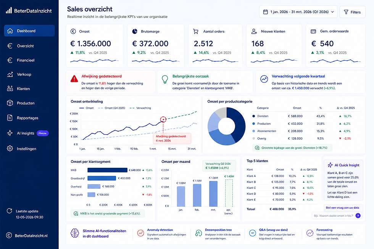374x249 pixels.
Task: Click the Q&A chat bubble icon
Action: (252, 233)
